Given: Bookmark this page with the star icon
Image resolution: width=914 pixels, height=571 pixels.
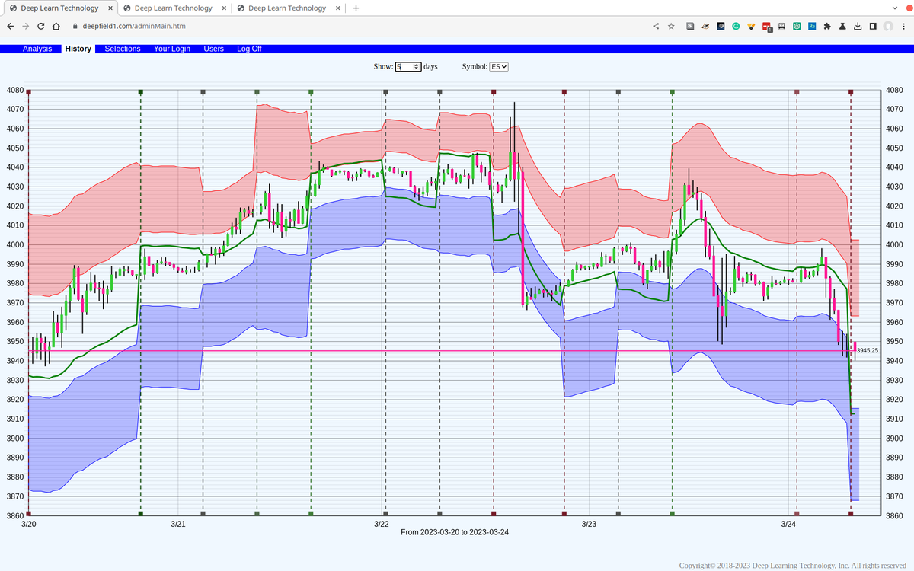Looking at the screenshot, I should (671, 26).
